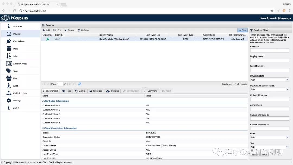Screen dimensions: 293x165
Task: Click the connected status icon of sim-1
Action: click(x=48, y=39)
